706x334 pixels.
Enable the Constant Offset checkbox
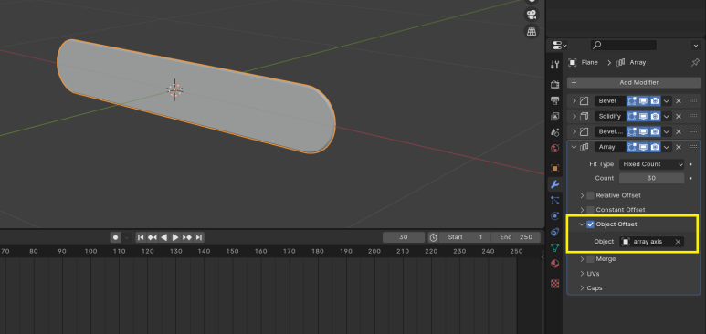(590, 210)
